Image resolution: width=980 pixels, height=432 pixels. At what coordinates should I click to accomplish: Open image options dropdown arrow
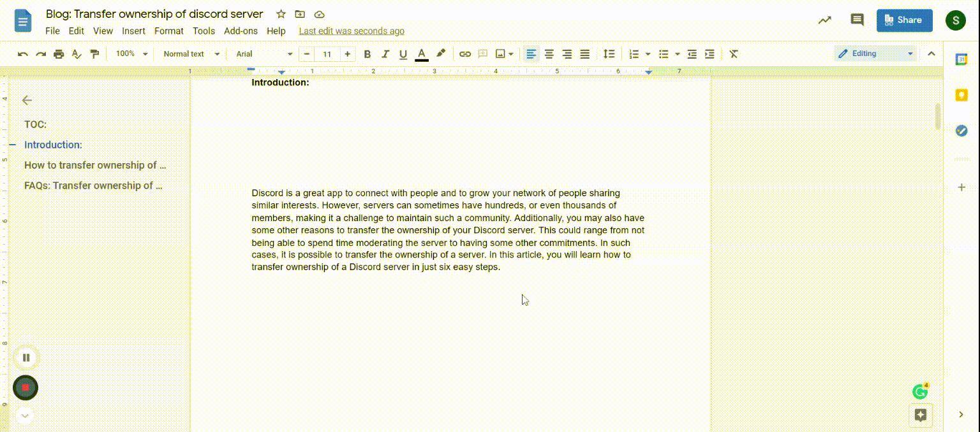coord(511,54)
